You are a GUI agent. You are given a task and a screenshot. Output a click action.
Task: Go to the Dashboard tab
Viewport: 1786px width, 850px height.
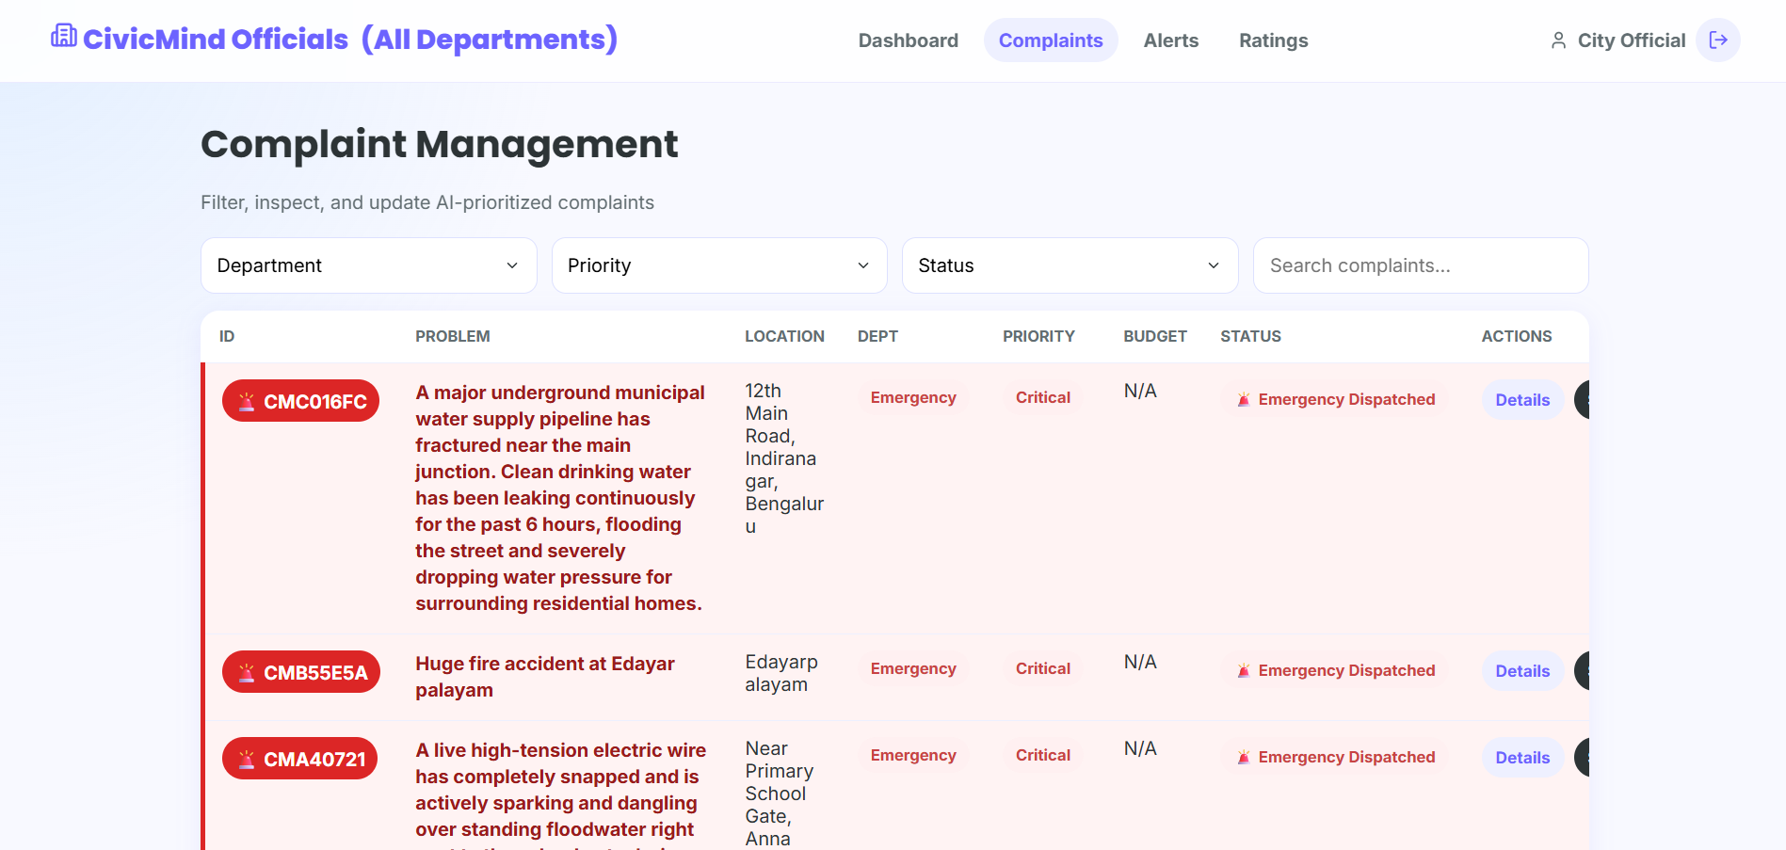point(909,40)
